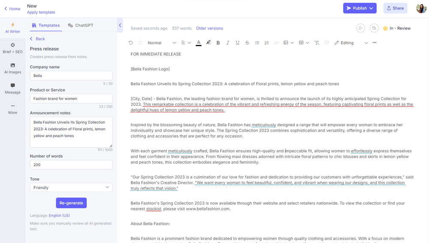
Task: Edit the Number of words field
Action: (71, 165)
